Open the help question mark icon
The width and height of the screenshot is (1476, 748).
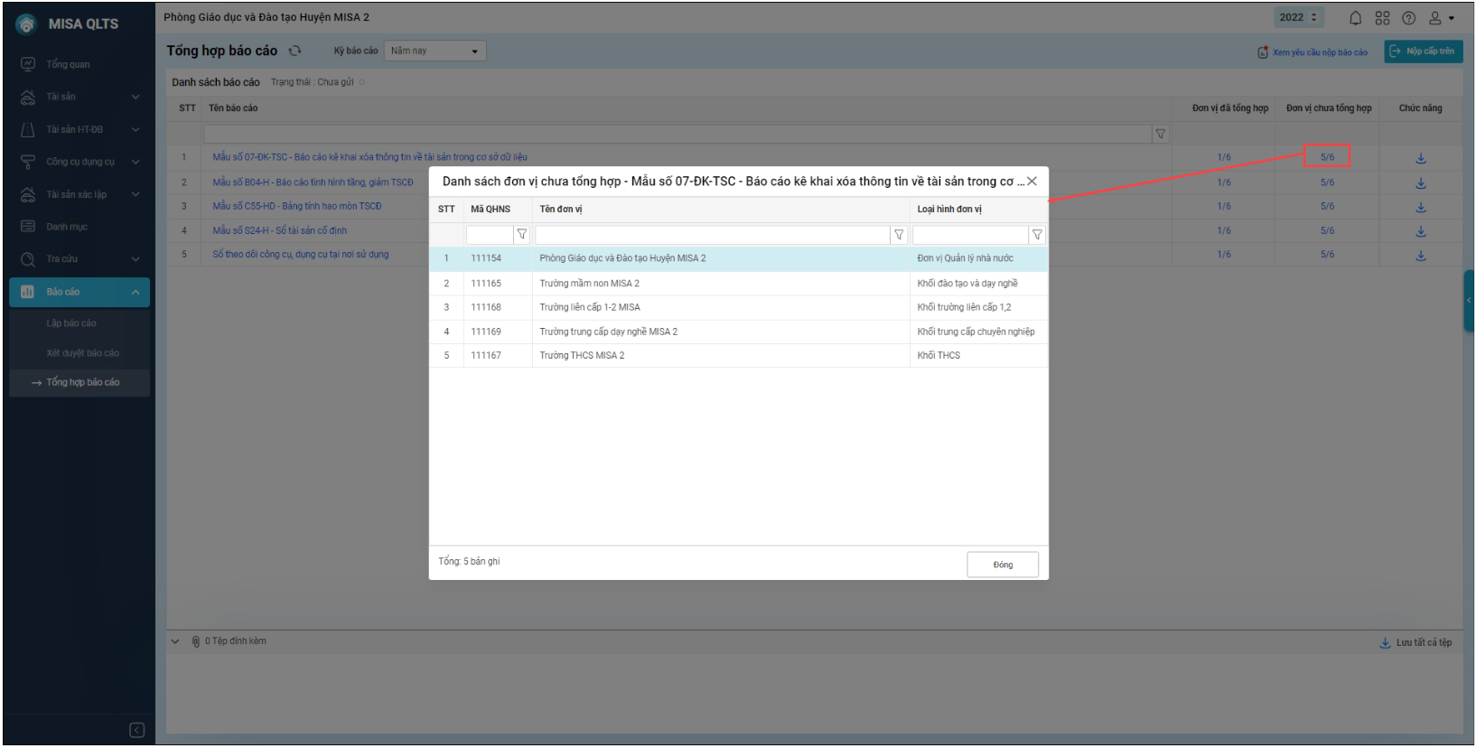click(1408, 18)
